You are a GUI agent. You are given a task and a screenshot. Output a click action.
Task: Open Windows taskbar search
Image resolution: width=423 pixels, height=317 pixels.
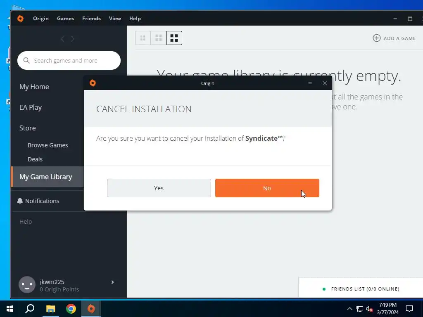(x=30, y=309)
